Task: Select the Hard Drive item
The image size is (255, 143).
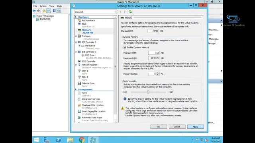Action: (x=90, y=46)
